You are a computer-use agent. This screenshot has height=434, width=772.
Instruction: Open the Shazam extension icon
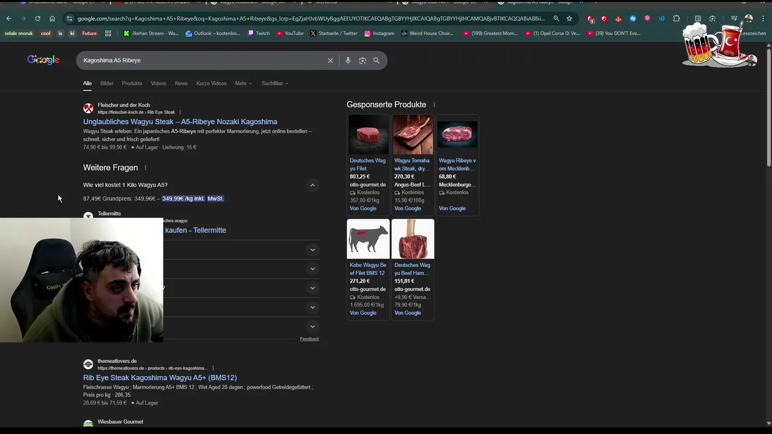633,19
